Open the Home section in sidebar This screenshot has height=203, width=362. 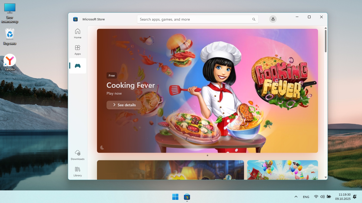coord(77,34)
